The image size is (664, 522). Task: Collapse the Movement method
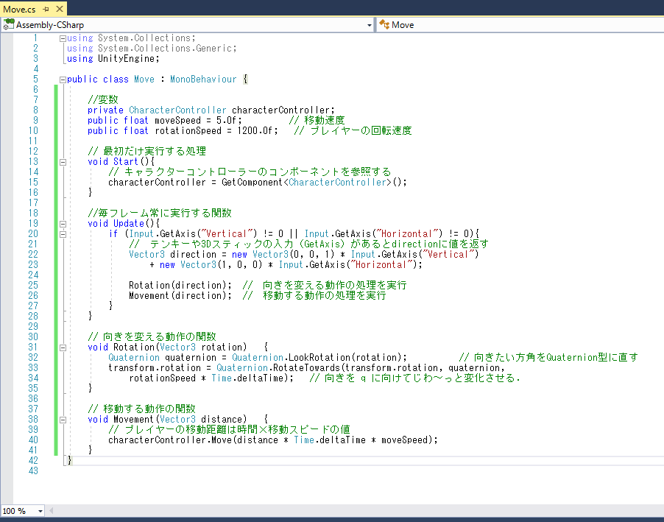coord(63,420)
